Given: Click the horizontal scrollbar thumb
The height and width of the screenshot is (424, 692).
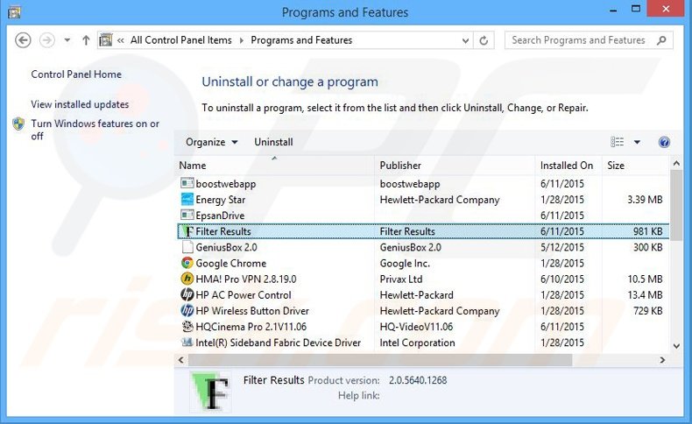Looking at the screenshot, I should [x=379, y=360].
